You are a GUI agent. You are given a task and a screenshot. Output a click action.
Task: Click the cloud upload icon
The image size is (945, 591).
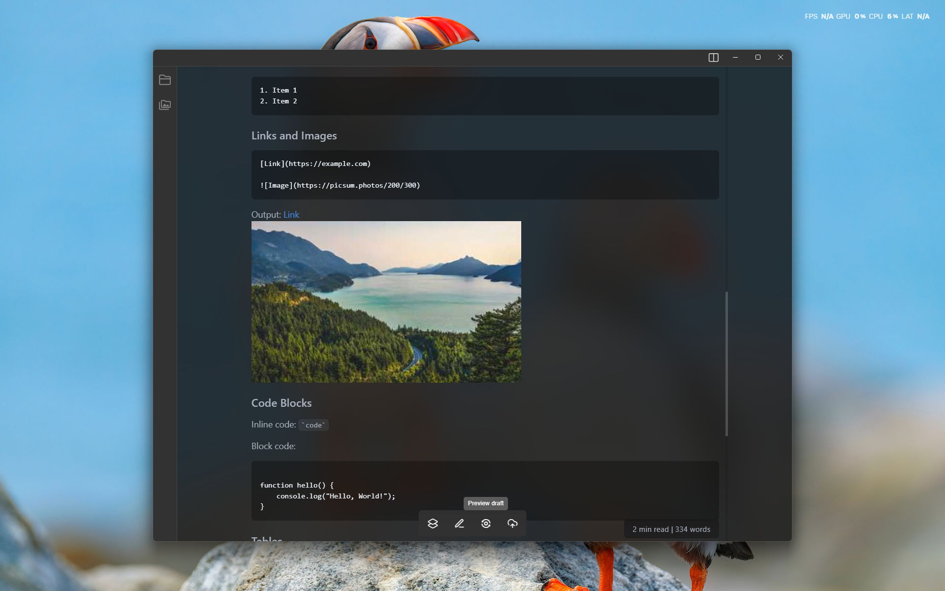pos(512,524)
